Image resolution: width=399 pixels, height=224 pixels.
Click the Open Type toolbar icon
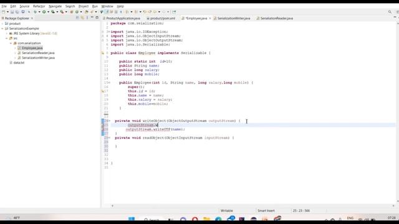click(87, 12)
